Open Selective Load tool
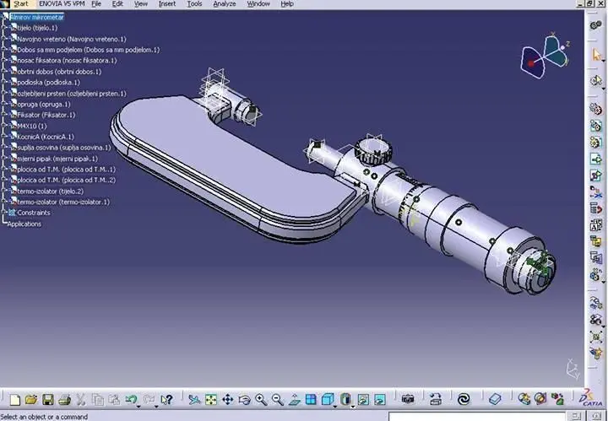 [595, 241]
